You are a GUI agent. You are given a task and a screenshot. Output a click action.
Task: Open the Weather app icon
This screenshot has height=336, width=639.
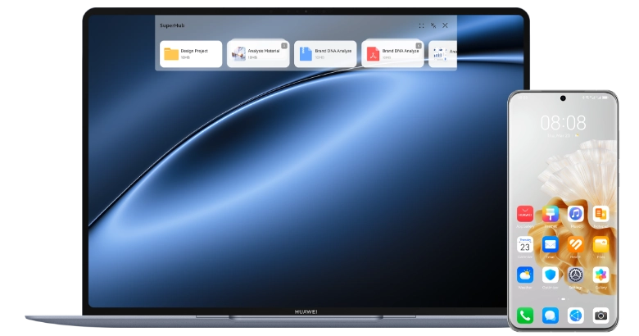[x=525, y=275]
